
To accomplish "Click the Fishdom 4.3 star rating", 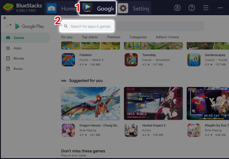I will pos(83,64).
